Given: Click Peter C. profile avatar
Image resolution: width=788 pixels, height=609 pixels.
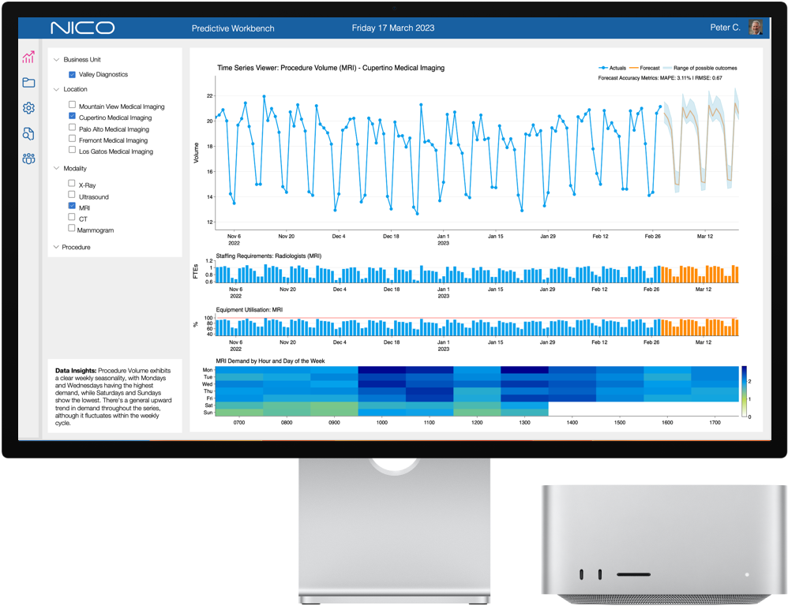Looking at the screenshot, I should [756, 28].
